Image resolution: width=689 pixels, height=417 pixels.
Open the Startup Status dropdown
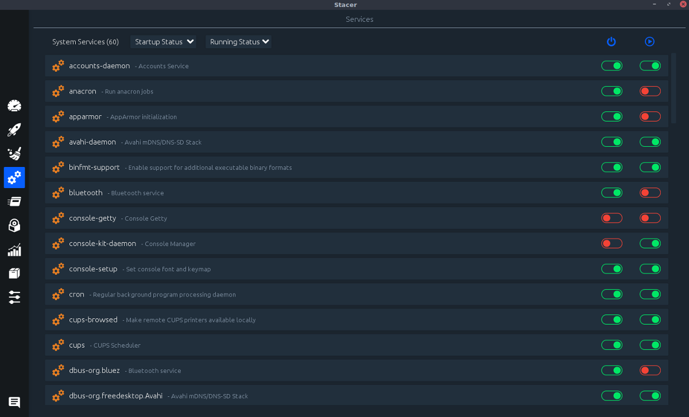[164, 42]
